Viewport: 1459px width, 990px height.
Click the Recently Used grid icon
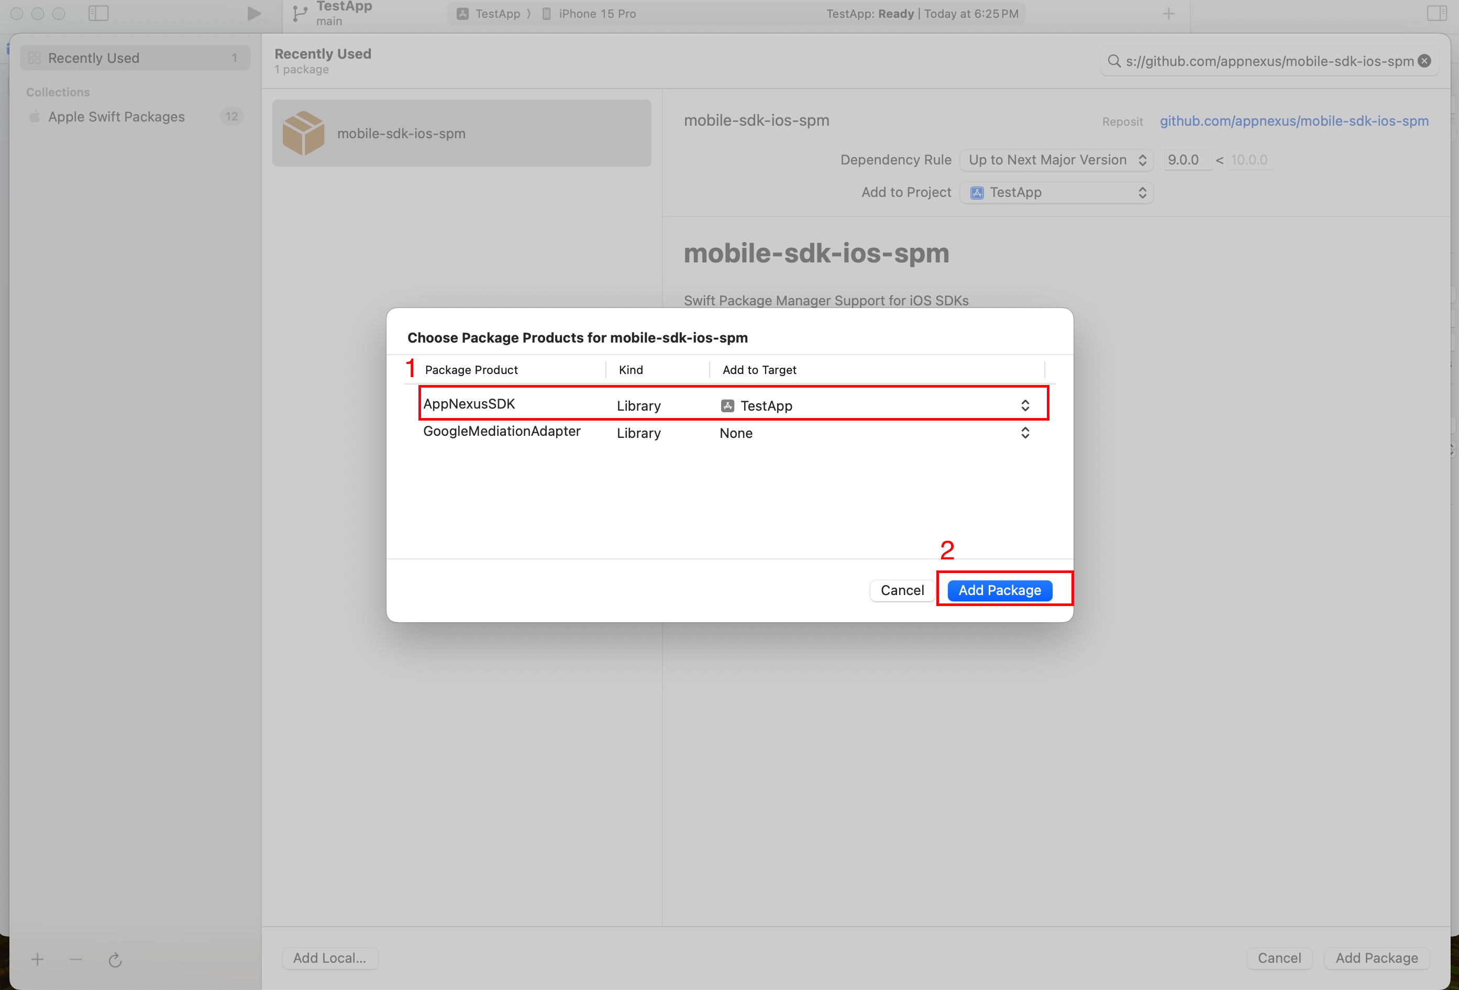coord(35,58)
